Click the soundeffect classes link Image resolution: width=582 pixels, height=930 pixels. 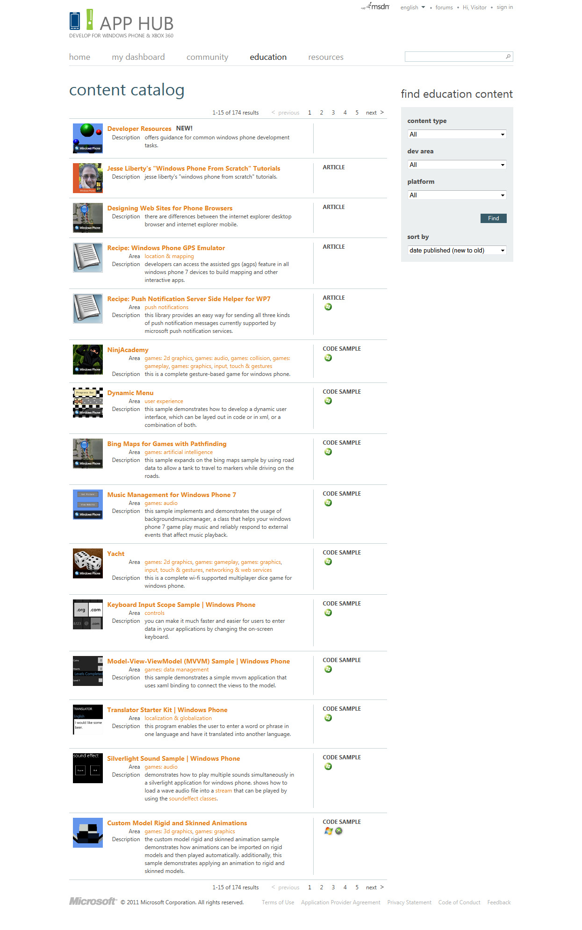pos(193,799)
